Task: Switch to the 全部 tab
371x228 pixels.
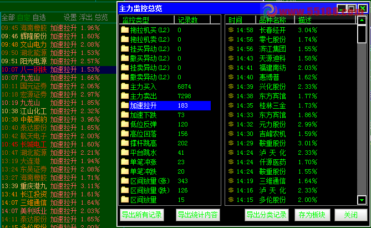Action: [8, 18]
